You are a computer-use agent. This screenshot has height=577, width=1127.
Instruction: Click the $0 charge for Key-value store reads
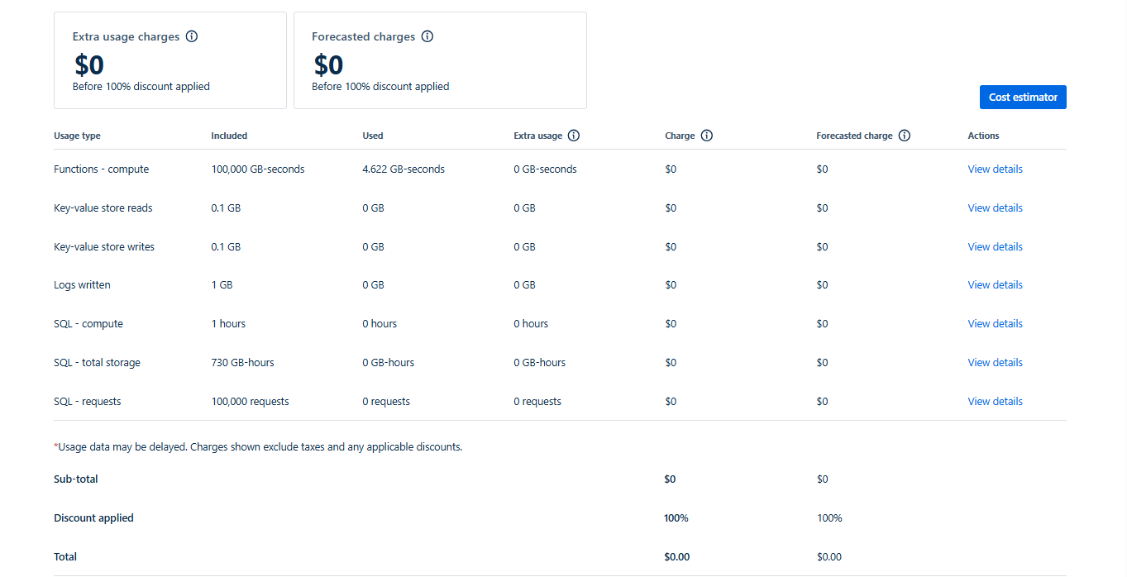tap(671, 208)
